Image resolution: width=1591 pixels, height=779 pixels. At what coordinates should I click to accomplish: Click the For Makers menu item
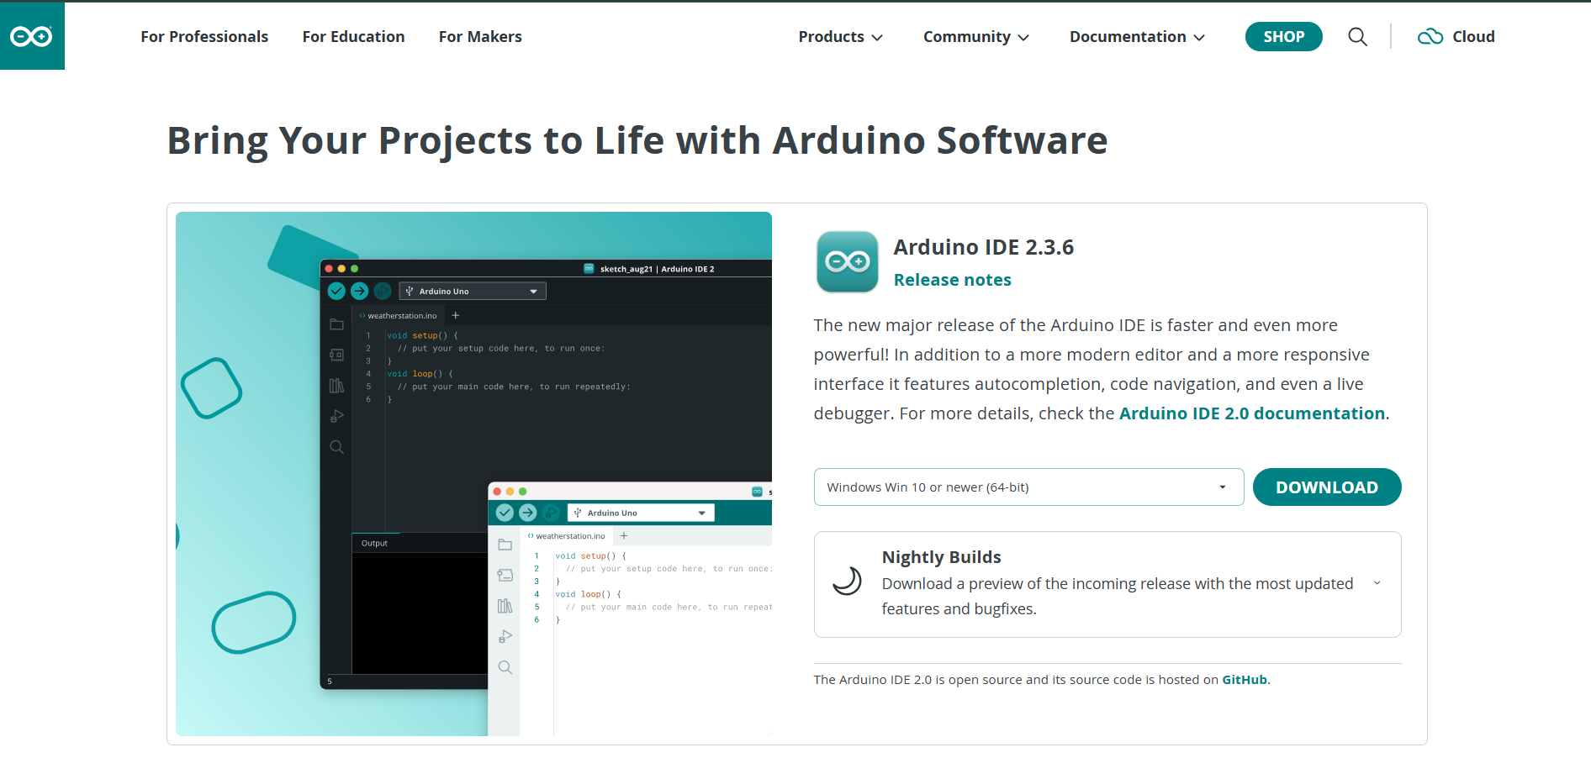click(479, 36)
